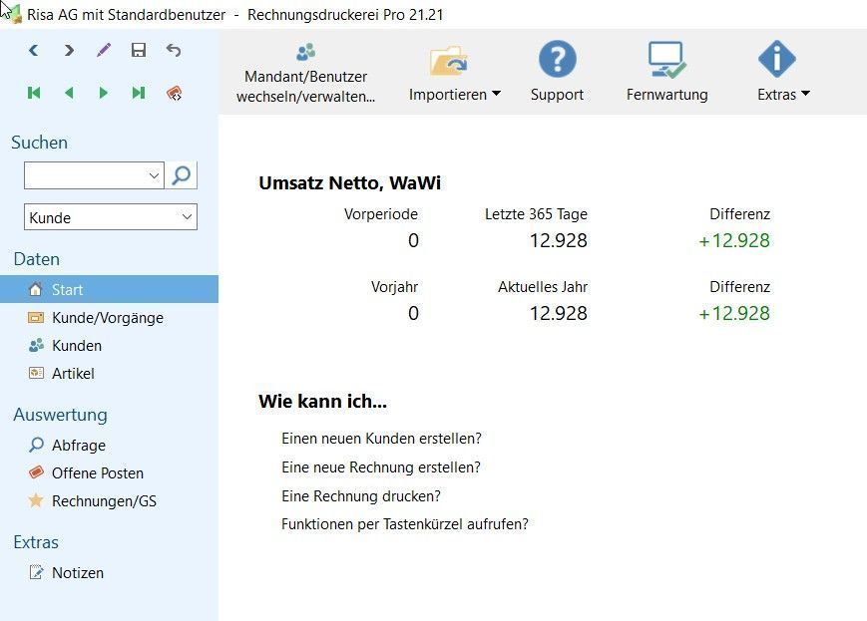Click the back navigation chevron
The height and width of the screenshot is (621, 867).
[x=34, y=50]
